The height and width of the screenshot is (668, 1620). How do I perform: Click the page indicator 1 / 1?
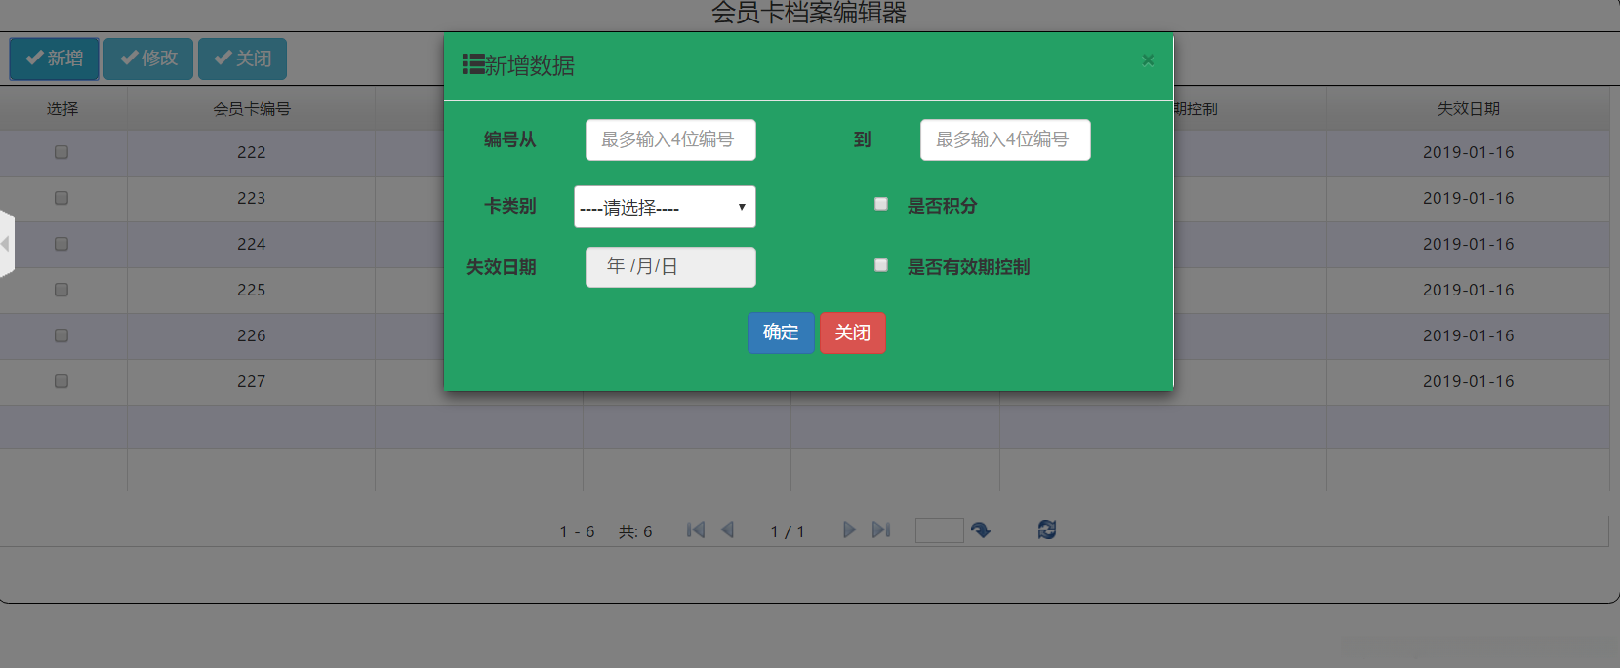788,531
